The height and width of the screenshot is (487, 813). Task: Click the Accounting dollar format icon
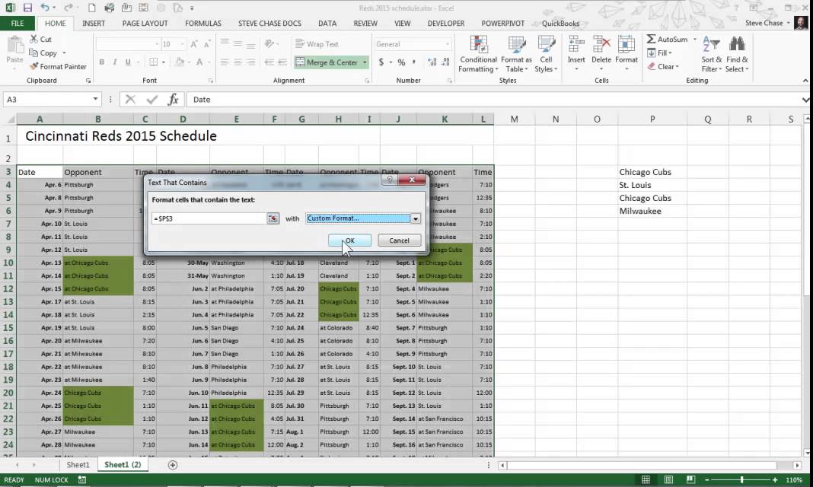[381, 62]
